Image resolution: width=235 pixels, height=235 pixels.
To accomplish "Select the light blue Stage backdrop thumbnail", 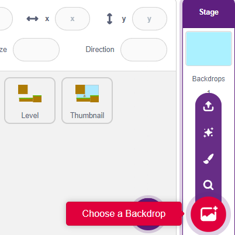I will (x=209, y=49).
